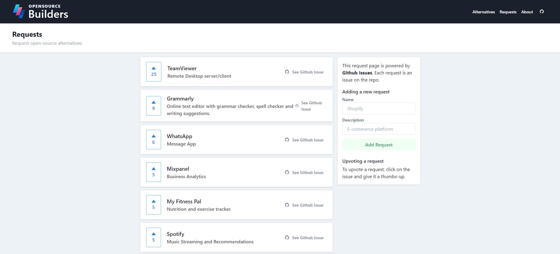Image resolution: width=560 pixels, height=254 pixels.
Task: Upvote the Mixpanel request arrow
Action: tap(154, 169)
